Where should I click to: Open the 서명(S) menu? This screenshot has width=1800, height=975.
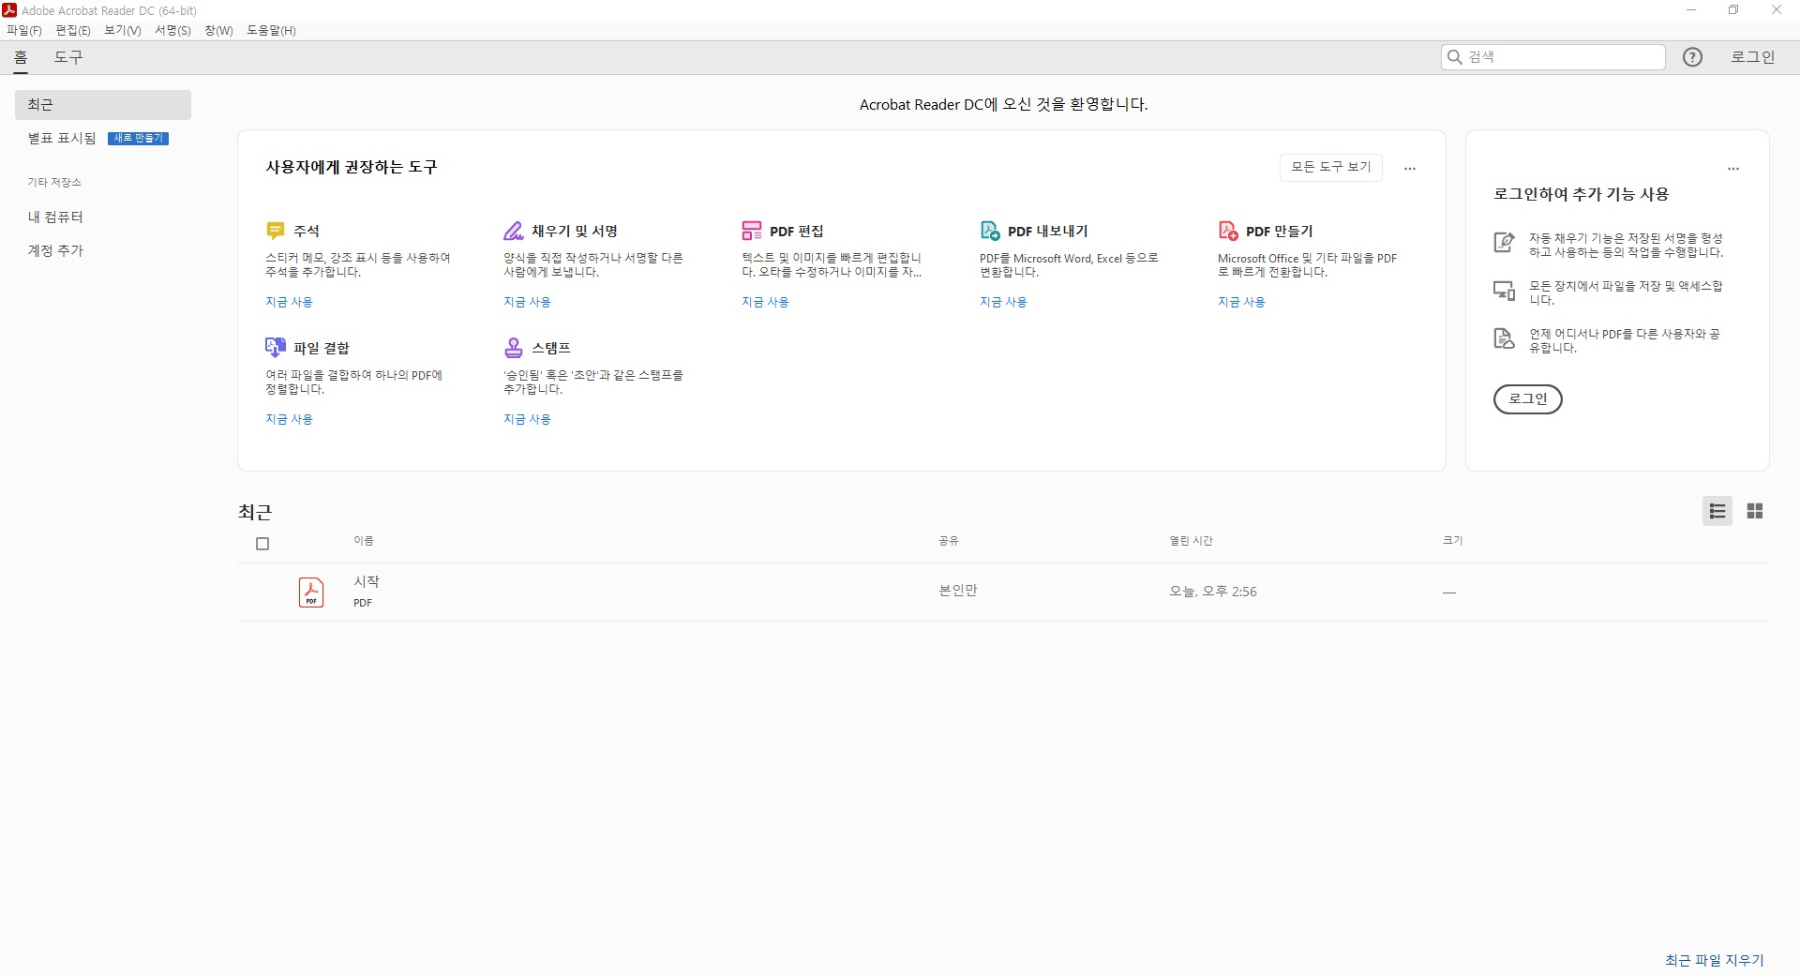(x=172, y=31)
